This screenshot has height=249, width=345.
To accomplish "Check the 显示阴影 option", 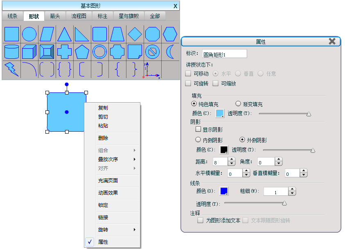I will (x=198, y=130).
